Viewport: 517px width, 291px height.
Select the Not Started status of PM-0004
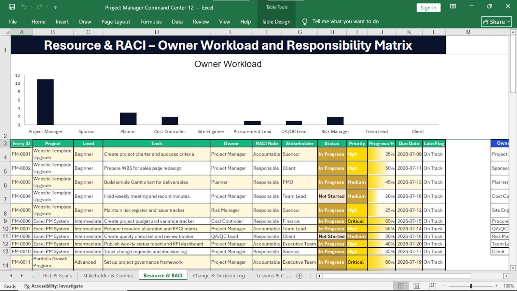click(x=332, y=196)
